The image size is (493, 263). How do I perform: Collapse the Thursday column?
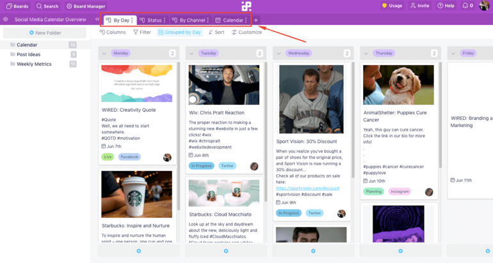click(366, 53)
